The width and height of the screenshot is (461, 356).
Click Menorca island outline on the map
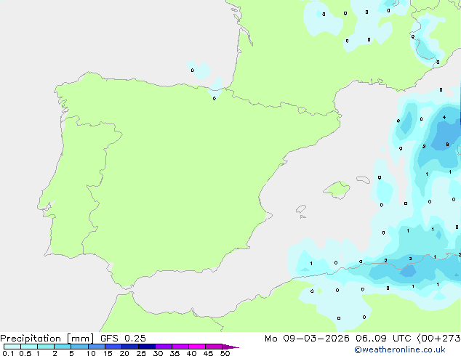(x=364, y=179)
